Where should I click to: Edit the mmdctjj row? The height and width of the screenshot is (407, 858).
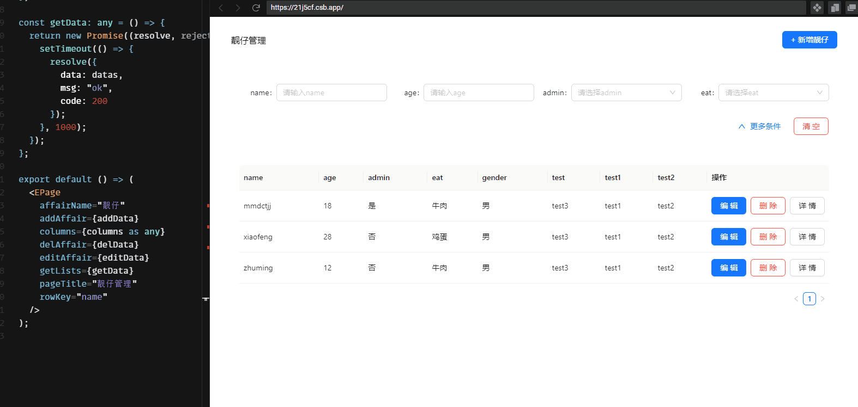pyautogui.click(x=729, y=206)
